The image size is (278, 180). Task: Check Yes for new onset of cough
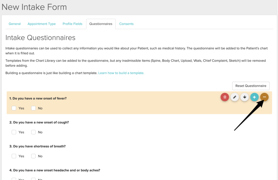click(14, 132)
